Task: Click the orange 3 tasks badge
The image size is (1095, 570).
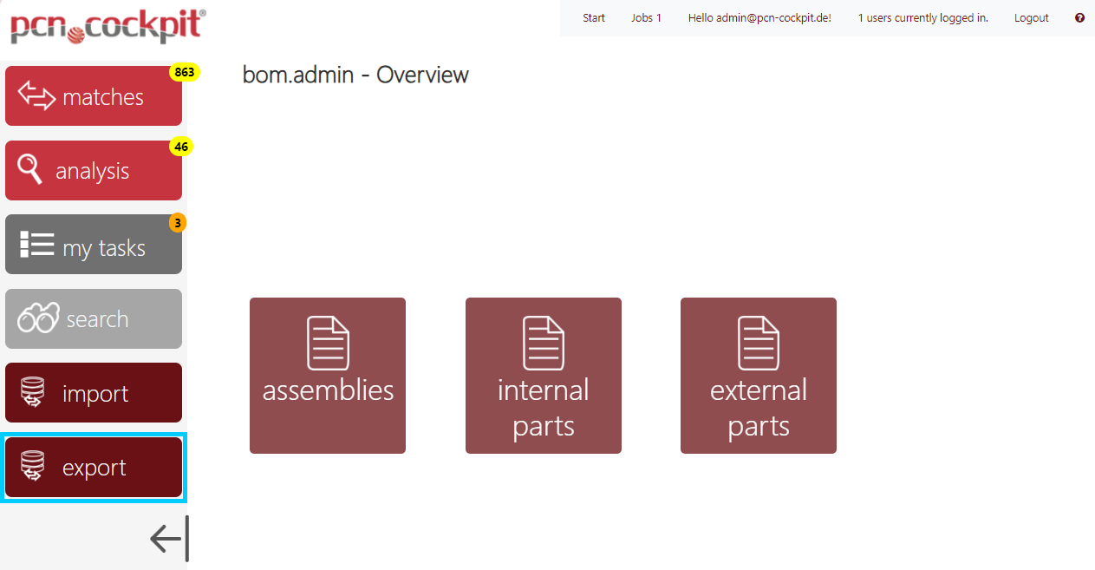Action: click(x=177, y=223)
